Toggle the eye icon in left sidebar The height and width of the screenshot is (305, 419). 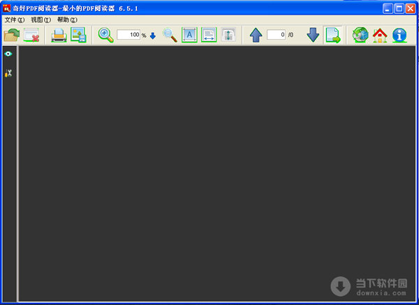(x=8, y=54)
